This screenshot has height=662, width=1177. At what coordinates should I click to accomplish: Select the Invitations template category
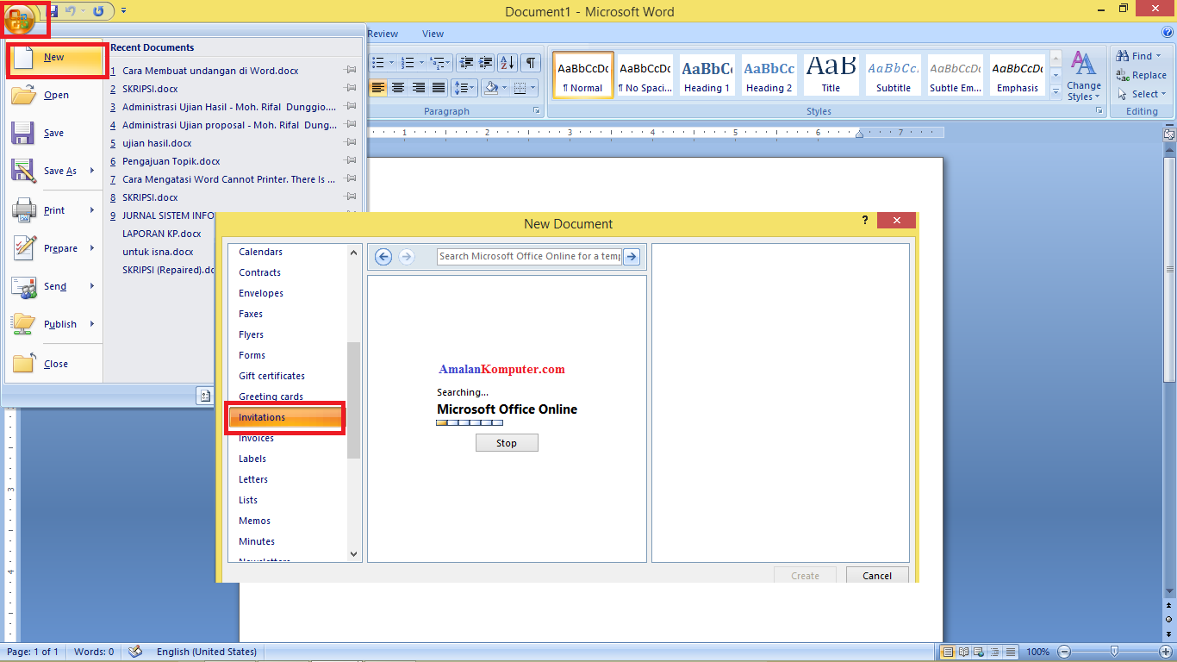point(287,417)
